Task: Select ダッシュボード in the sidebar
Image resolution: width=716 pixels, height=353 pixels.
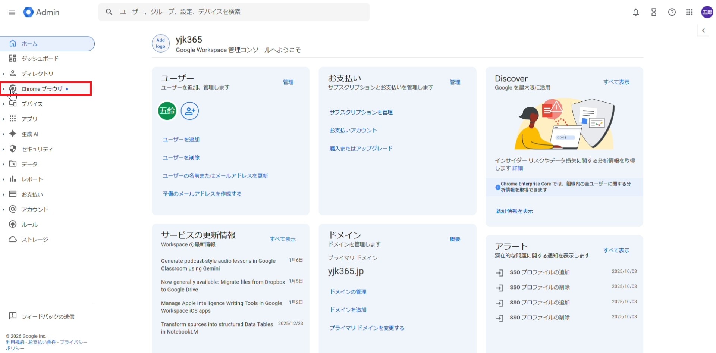Action: point(40,59)
